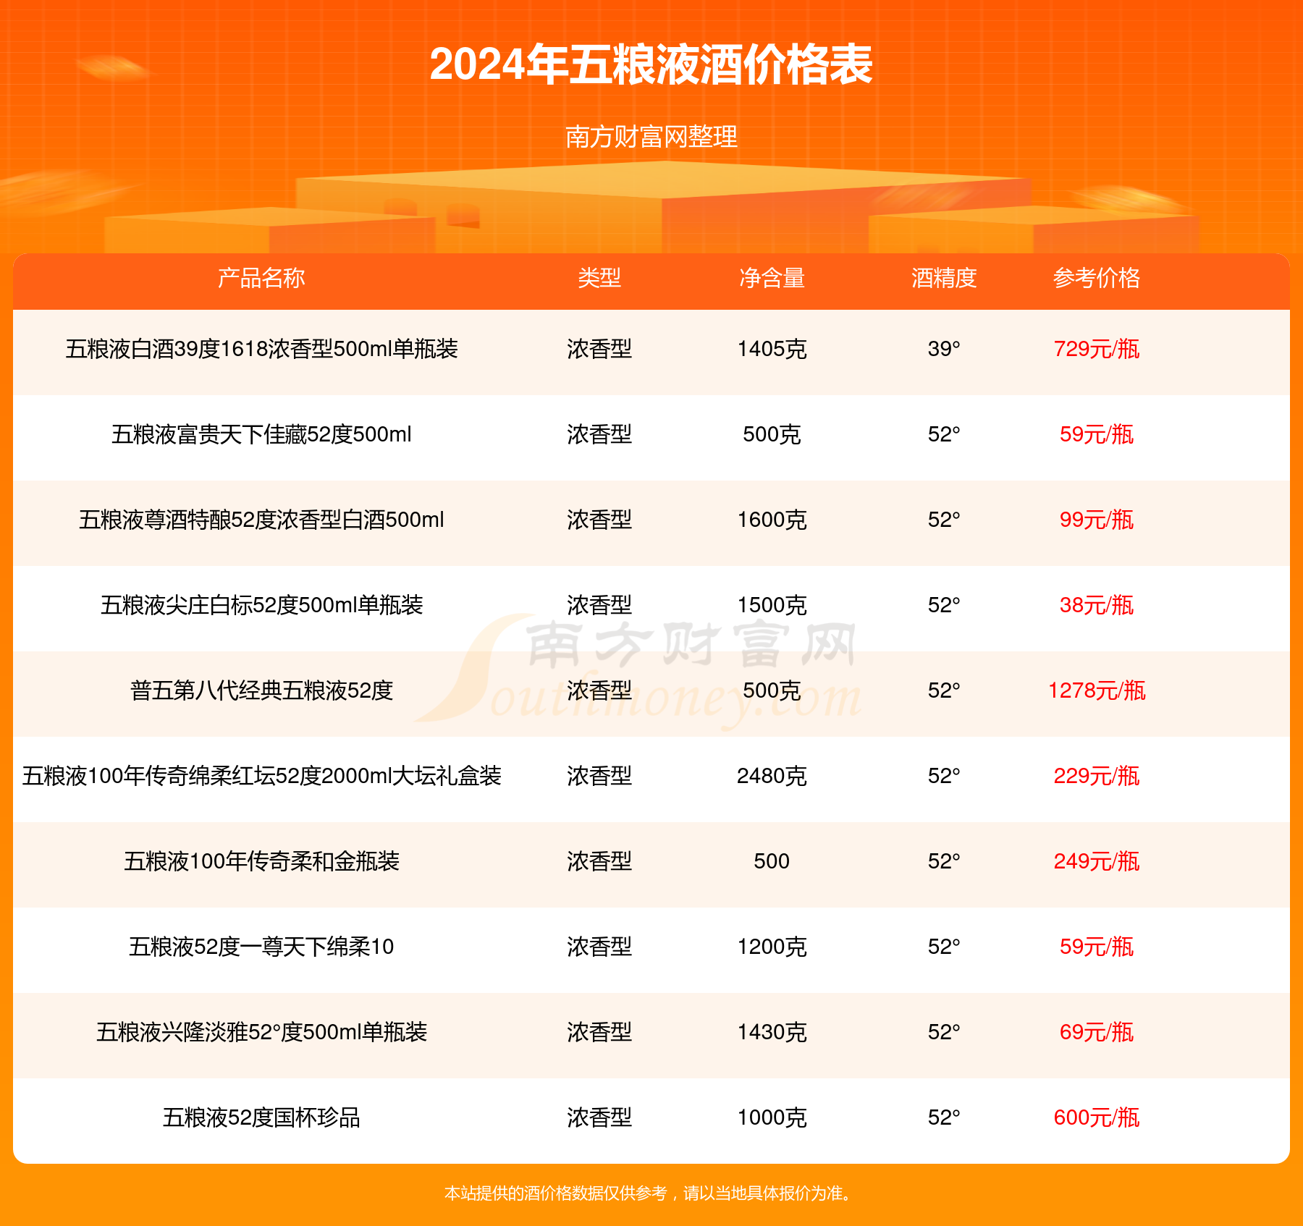Click the 1000克 net content cell

point(772,1117)
